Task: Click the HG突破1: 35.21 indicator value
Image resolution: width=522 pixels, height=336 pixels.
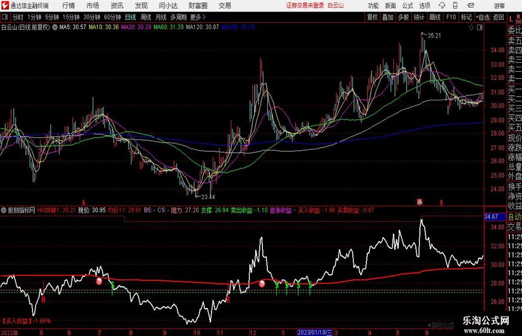Action: click(56, 210)
